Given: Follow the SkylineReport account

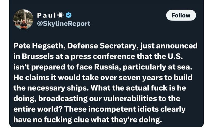Looking at the screenshot, I should click(181, 15).
